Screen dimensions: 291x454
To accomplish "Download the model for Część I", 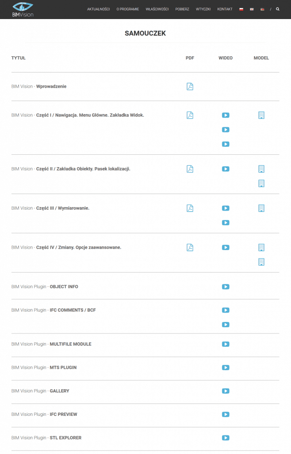I will pos(261,115).
